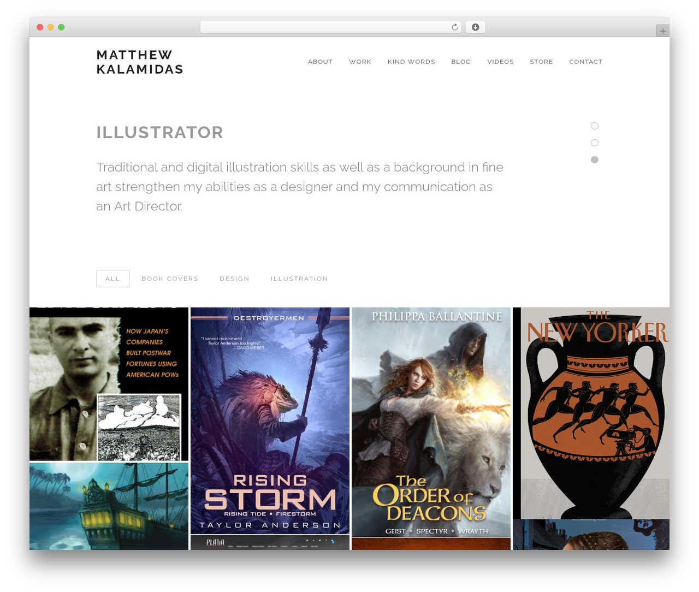Screen dimensions: 699x592
Task: Open the ghost ship painting thumbnail
Action: click(x=109, y=506)
